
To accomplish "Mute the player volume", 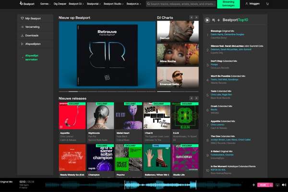I will [x=284, y=185].
